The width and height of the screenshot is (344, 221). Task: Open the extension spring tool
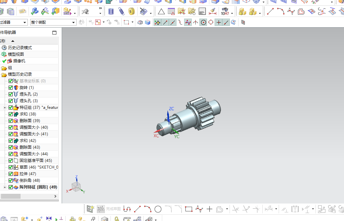coord(121,11)
